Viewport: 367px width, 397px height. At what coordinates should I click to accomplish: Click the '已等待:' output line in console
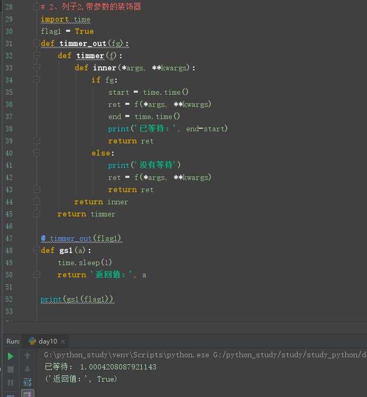(100, 367)
